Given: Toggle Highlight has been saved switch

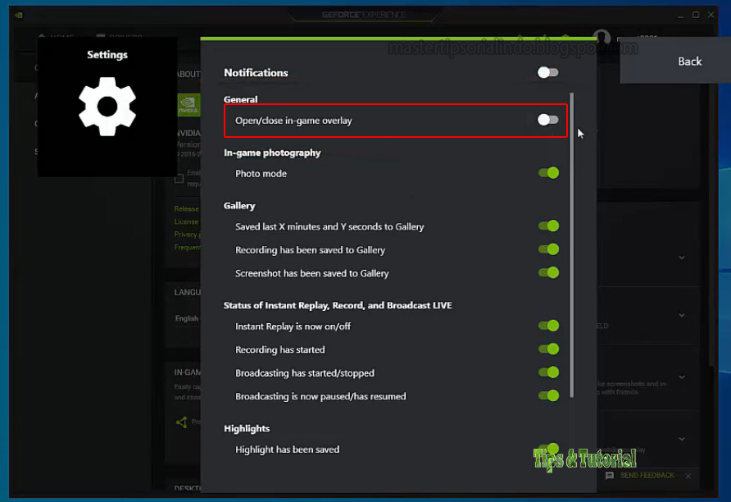Looking at the screenshot, I should click(x=549, y=449).
